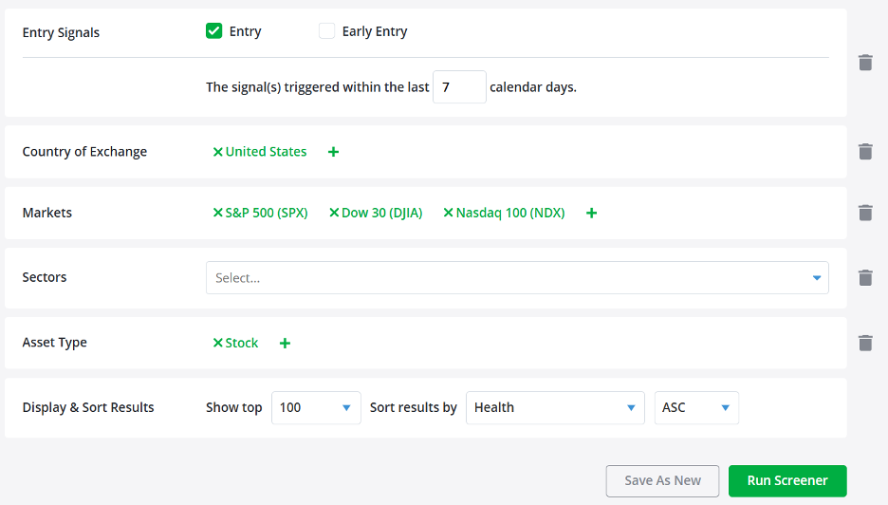Remove the Country of Exchange filter
Screen dimensions: 888x505
(x=865, y=151)
